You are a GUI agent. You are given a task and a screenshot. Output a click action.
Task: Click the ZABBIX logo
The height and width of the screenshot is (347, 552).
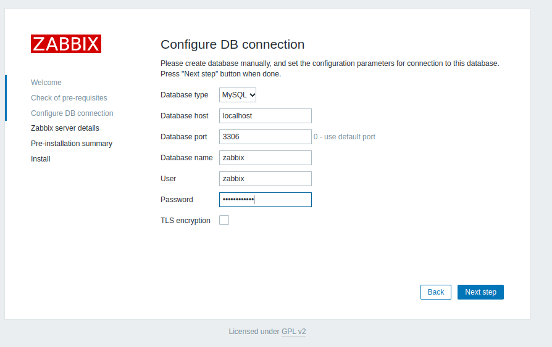[66, 44]
